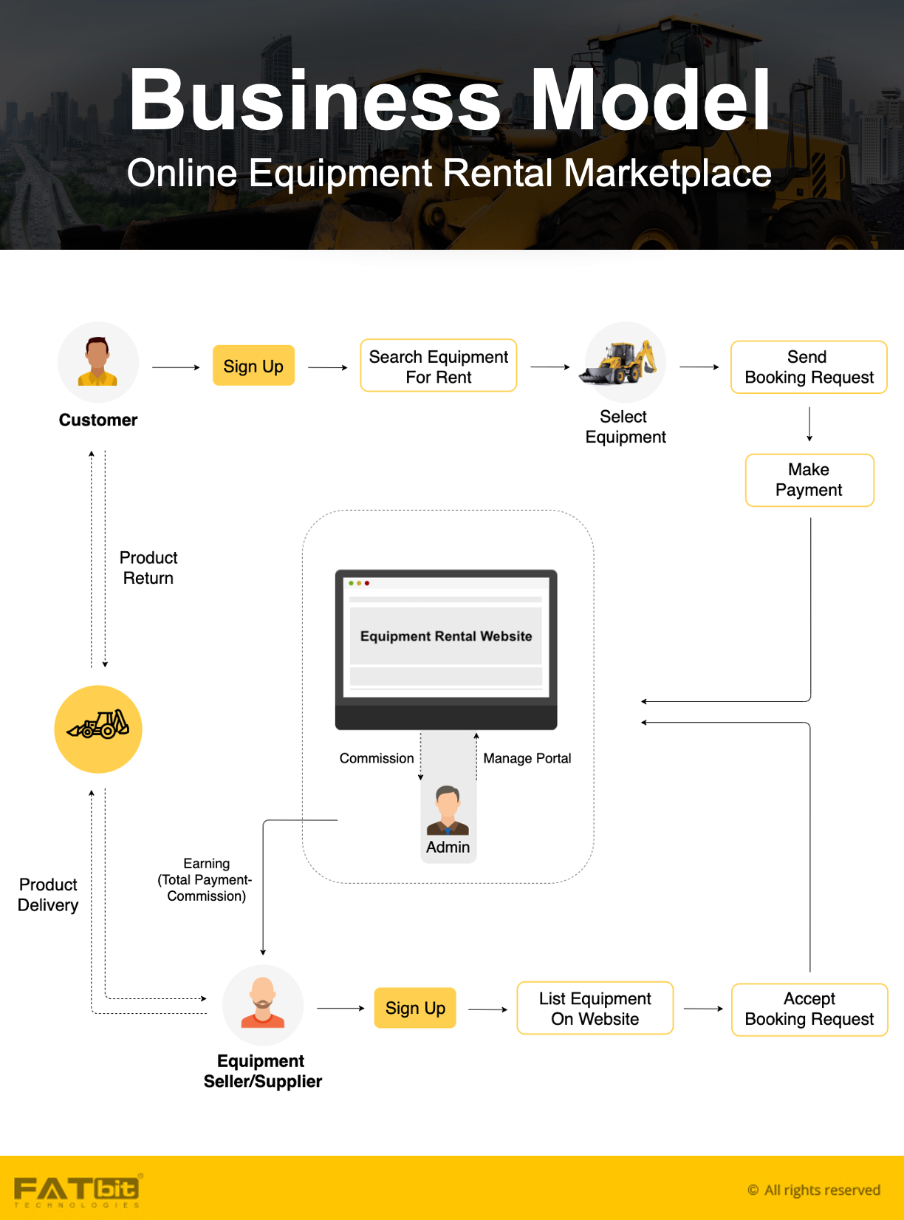Click the Equipment Seller/Supplier avatar icon
The image size is (904, 1220).
pyautogui.click(x=263, y=1004)
